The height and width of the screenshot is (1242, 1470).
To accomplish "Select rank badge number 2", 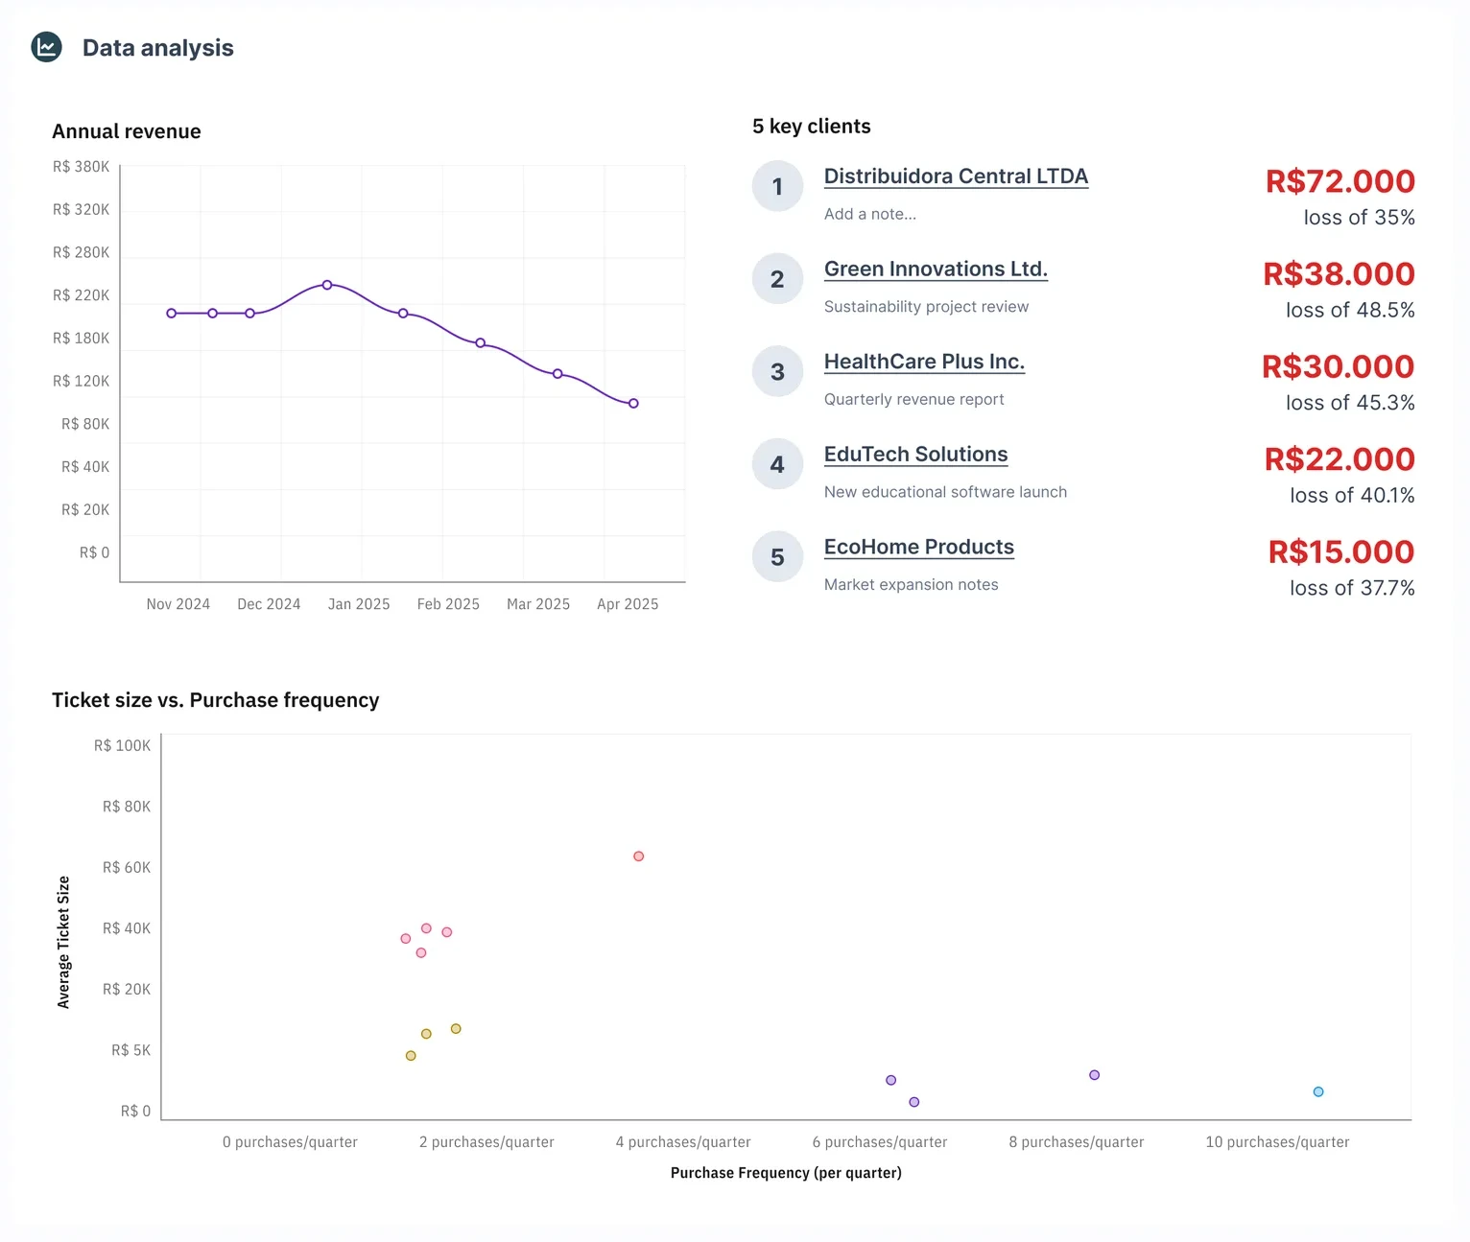I will 777,279.
